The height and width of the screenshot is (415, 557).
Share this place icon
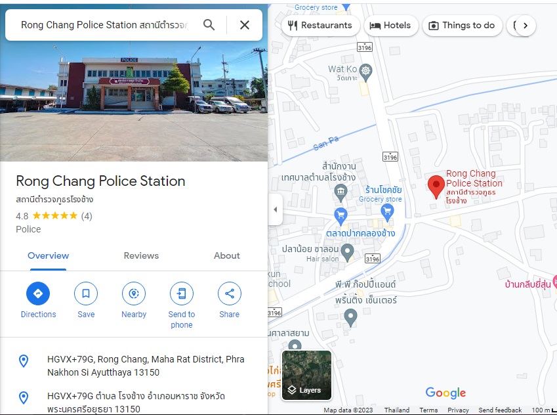click(229, 294)
